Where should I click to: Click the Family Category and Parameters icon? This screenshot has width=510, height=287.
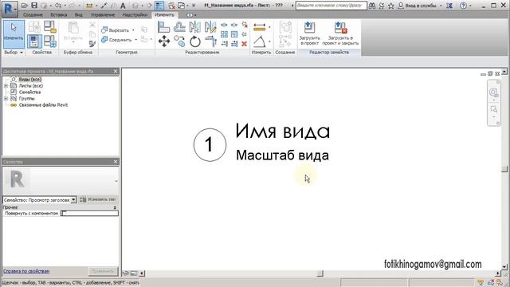50,27
